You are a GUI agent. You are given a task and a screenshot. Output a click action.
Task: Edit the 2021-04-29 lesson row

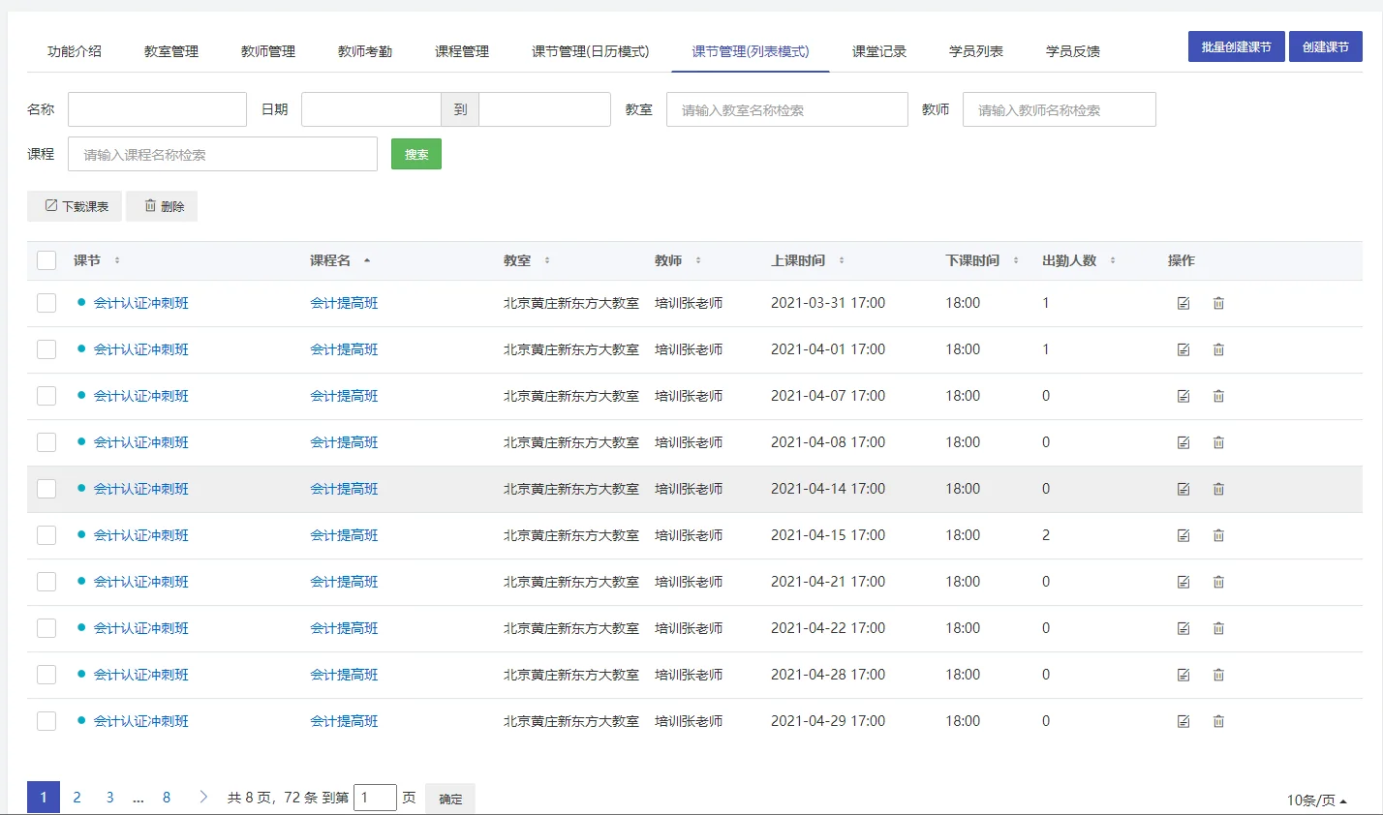(x=1183, y=721)
